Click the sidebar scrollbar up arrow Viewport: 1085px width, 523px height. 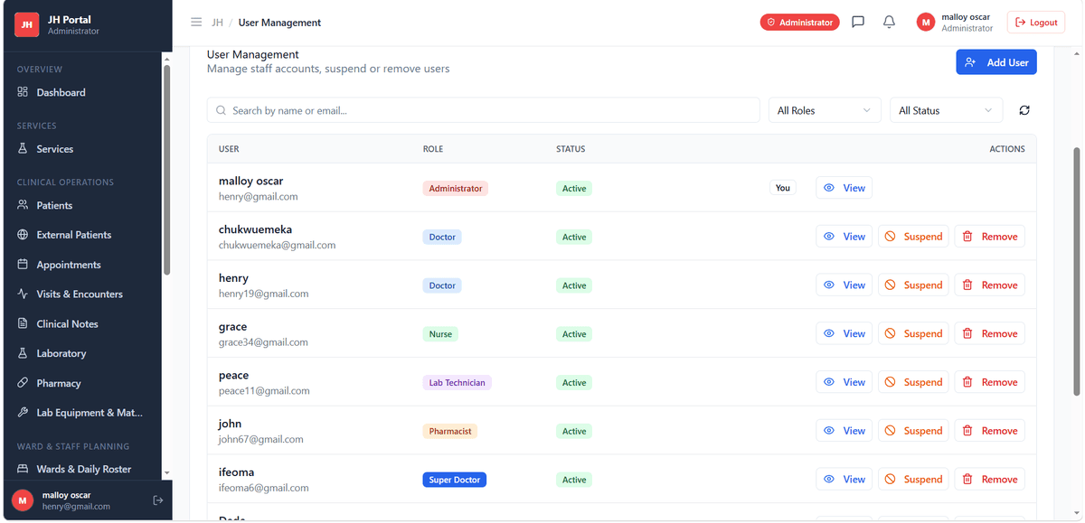tap(166, 60)
